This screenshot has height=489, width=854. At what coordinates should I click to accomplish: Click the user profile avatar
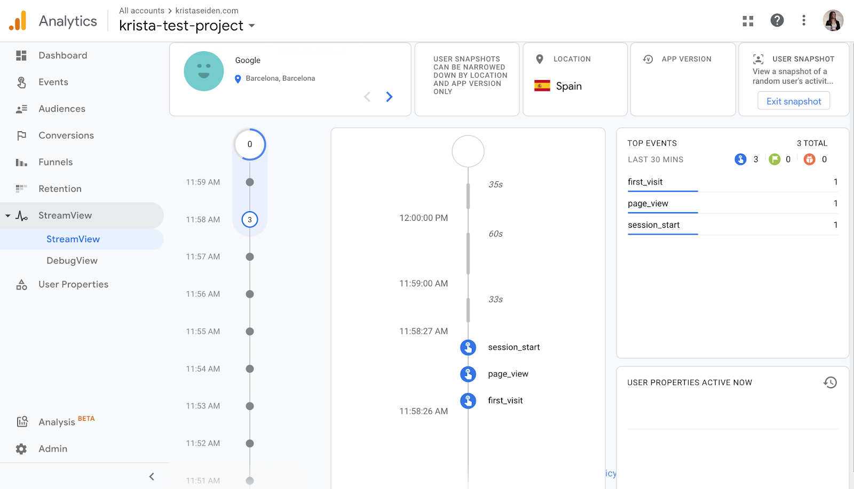pyautogui.click(x=833, y=20)
